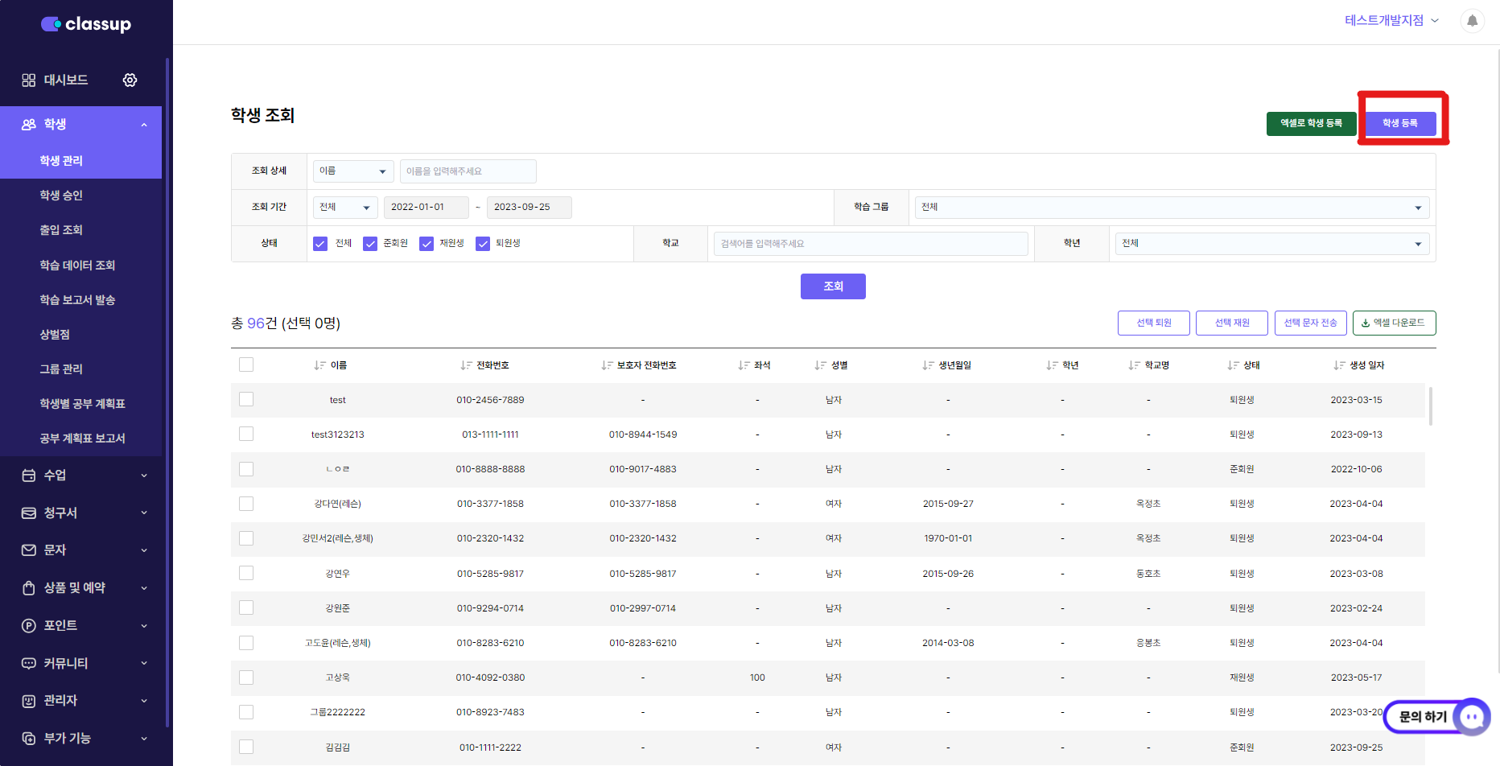The height and width of the screenshot is (766, 1500).
Task: Click the dashboard settings gear icon
Action: click(x=130, y=80)
